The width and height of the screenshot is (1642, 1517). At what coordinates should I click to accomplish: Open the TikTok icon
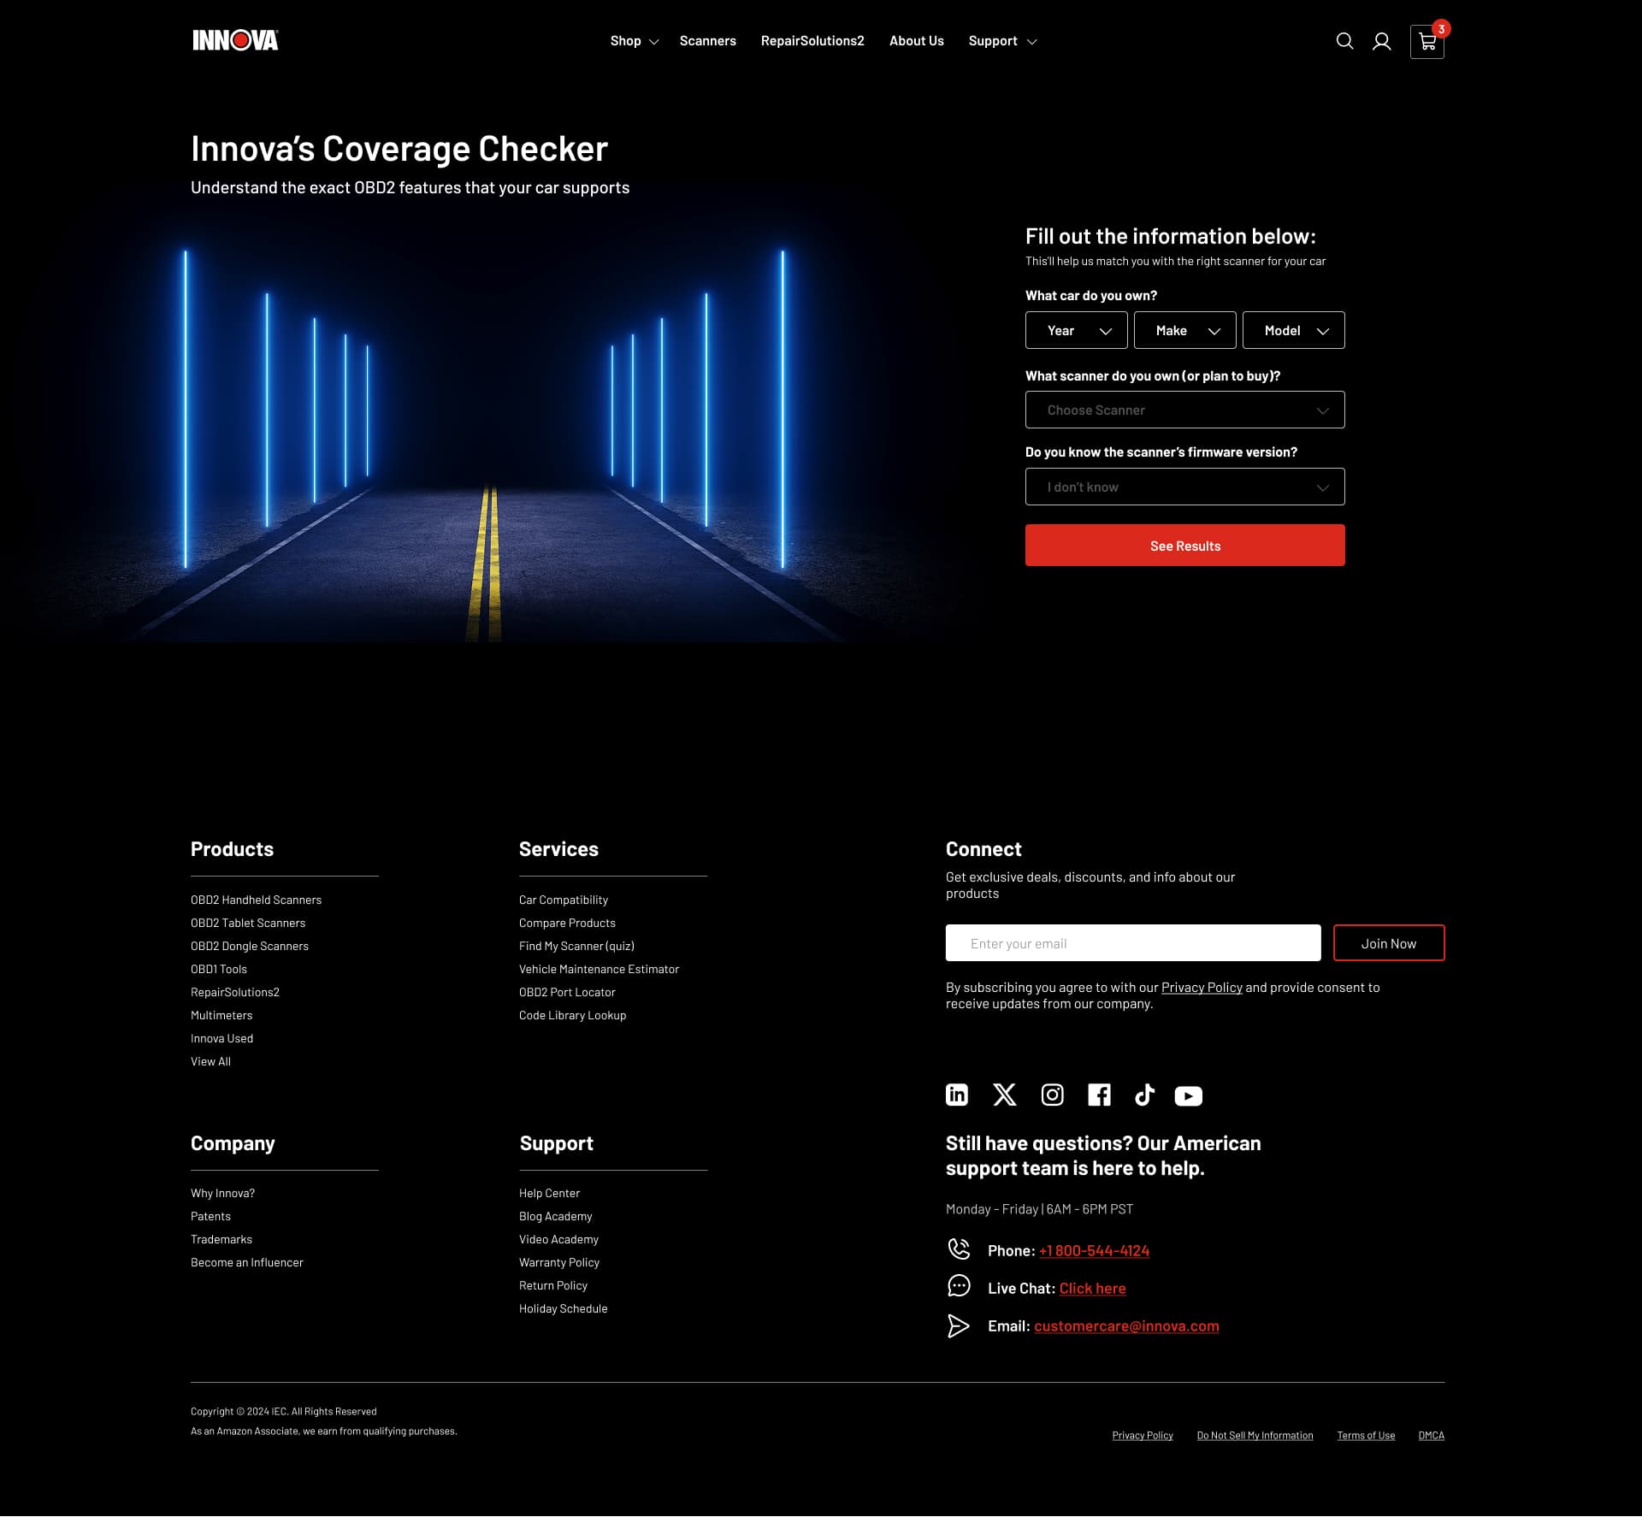pyautogui.click(x=1144, y=1095)
